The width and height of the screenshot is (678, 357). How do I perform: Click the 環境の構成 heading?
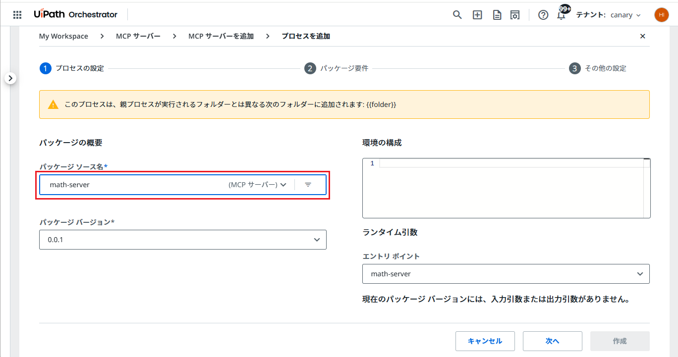382,143
